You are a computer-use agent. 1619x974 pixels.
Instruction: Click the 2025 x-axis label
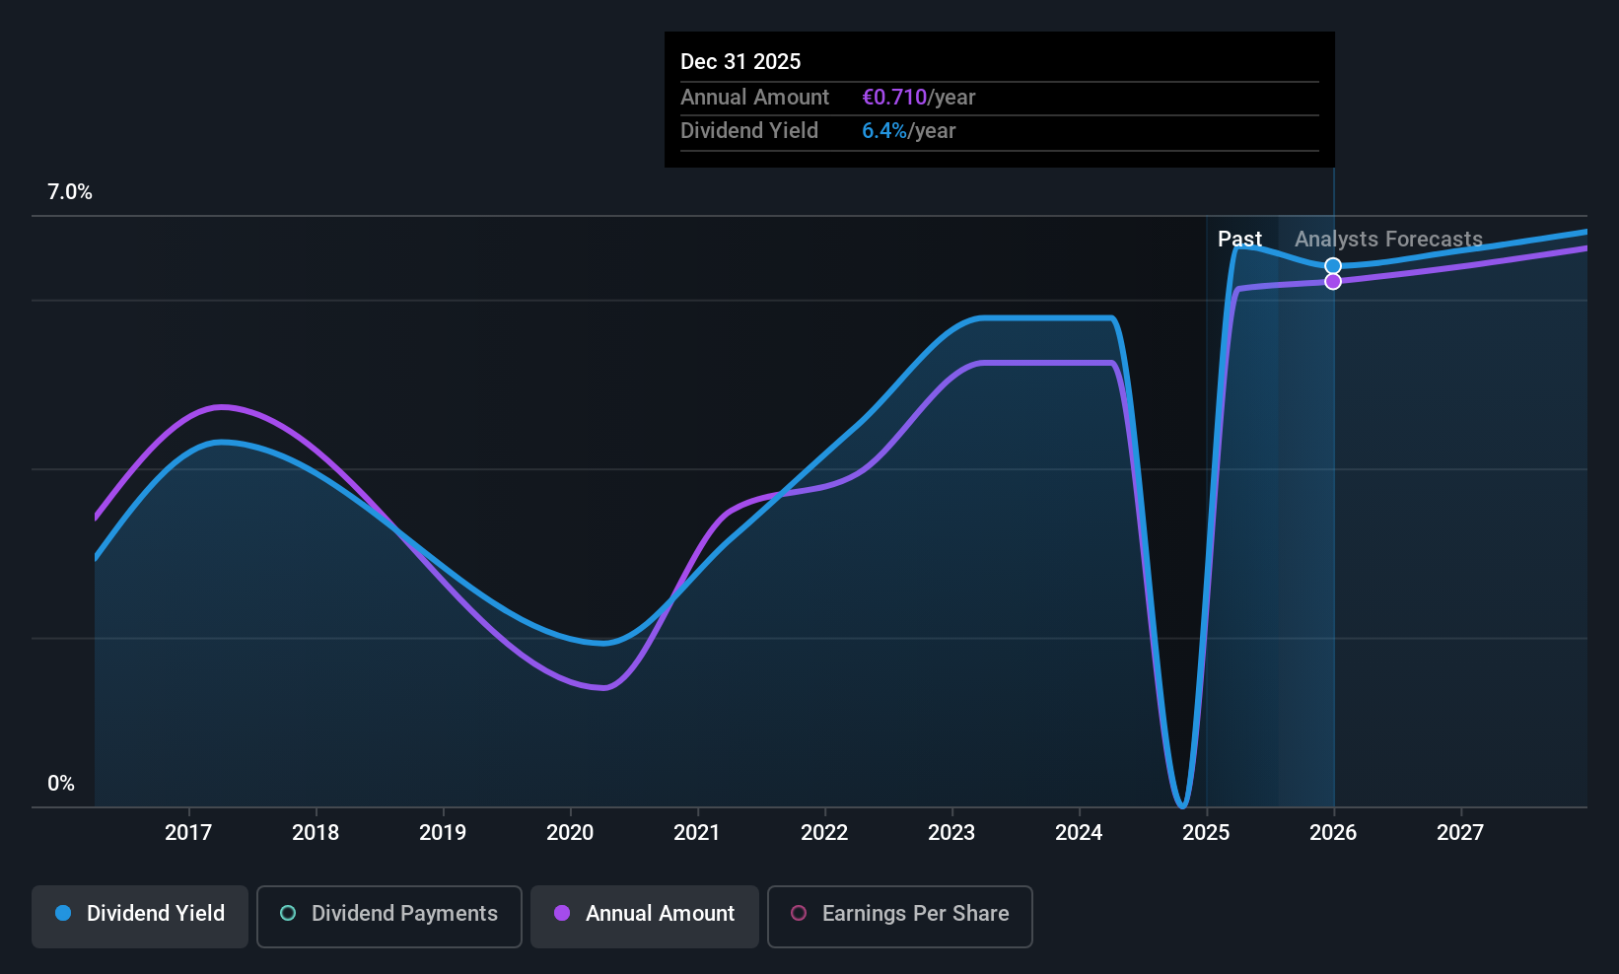click(x=1206, y=832)
